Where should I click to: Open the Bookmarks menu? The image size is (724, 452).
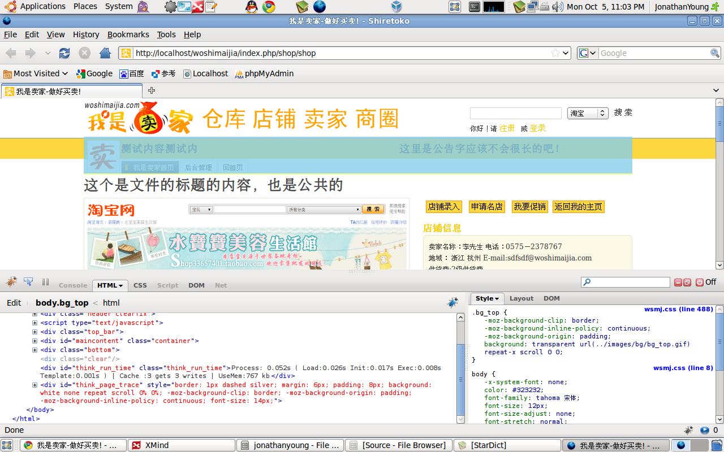point(128,34)
